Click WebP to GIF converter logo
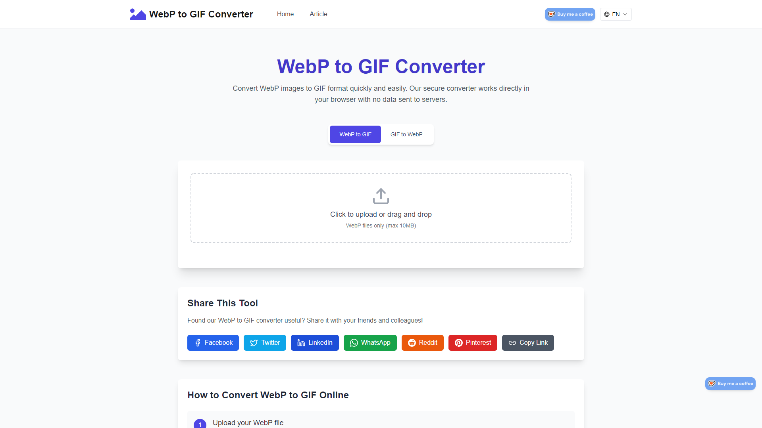Image resolution: width=762 pixels, height=428 pixels. pos(137,14)
